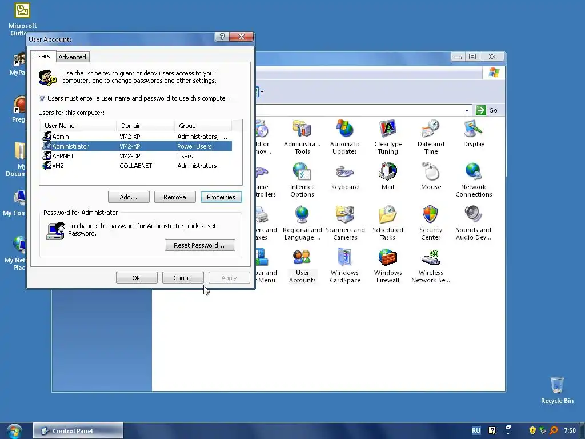Select the Users tab
The height and width of the screenshot is (439, 585).
tap(42, 56)
